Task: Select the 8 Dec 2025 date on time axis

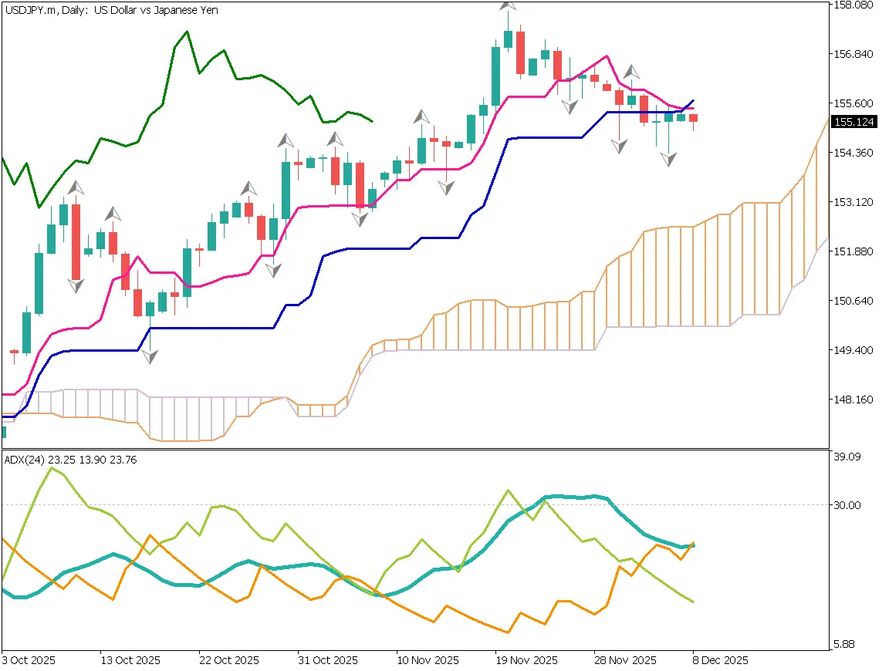Action: [x=719, y=660]
